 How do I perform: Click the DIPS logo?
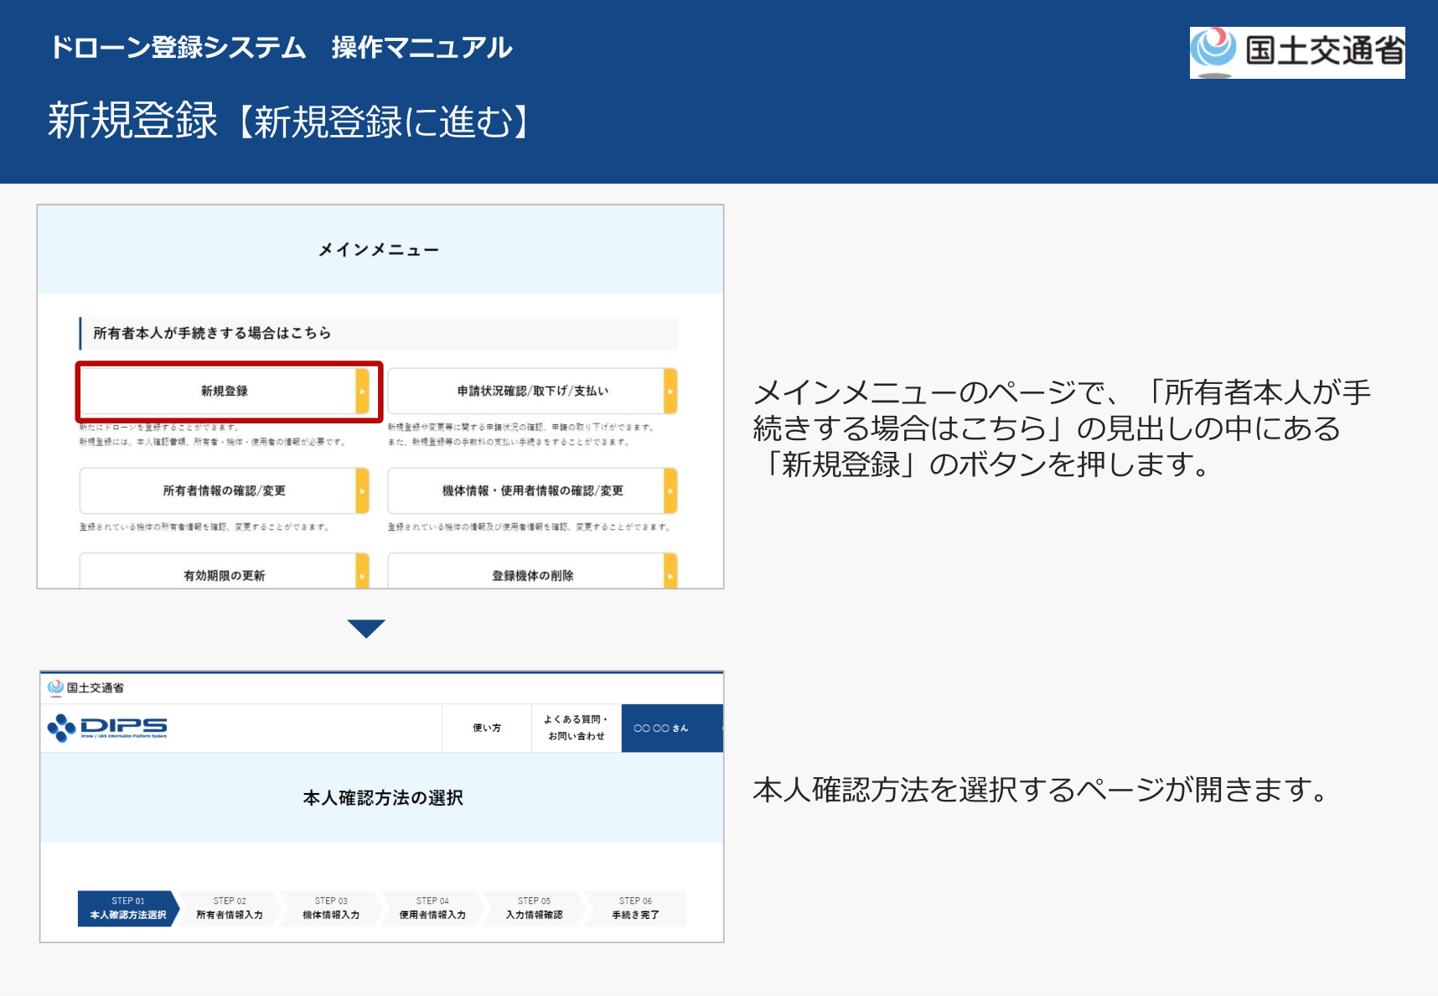tap(107, 727)
